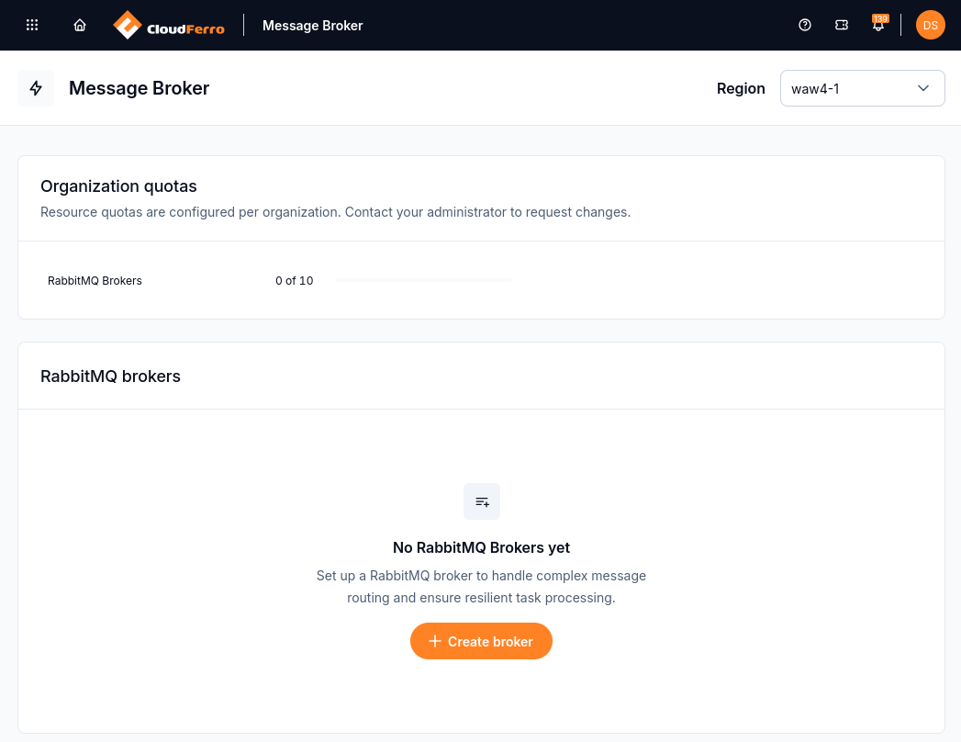
Task: Click the RabbitMQ Brokers quota label
Action: point(95,281)
